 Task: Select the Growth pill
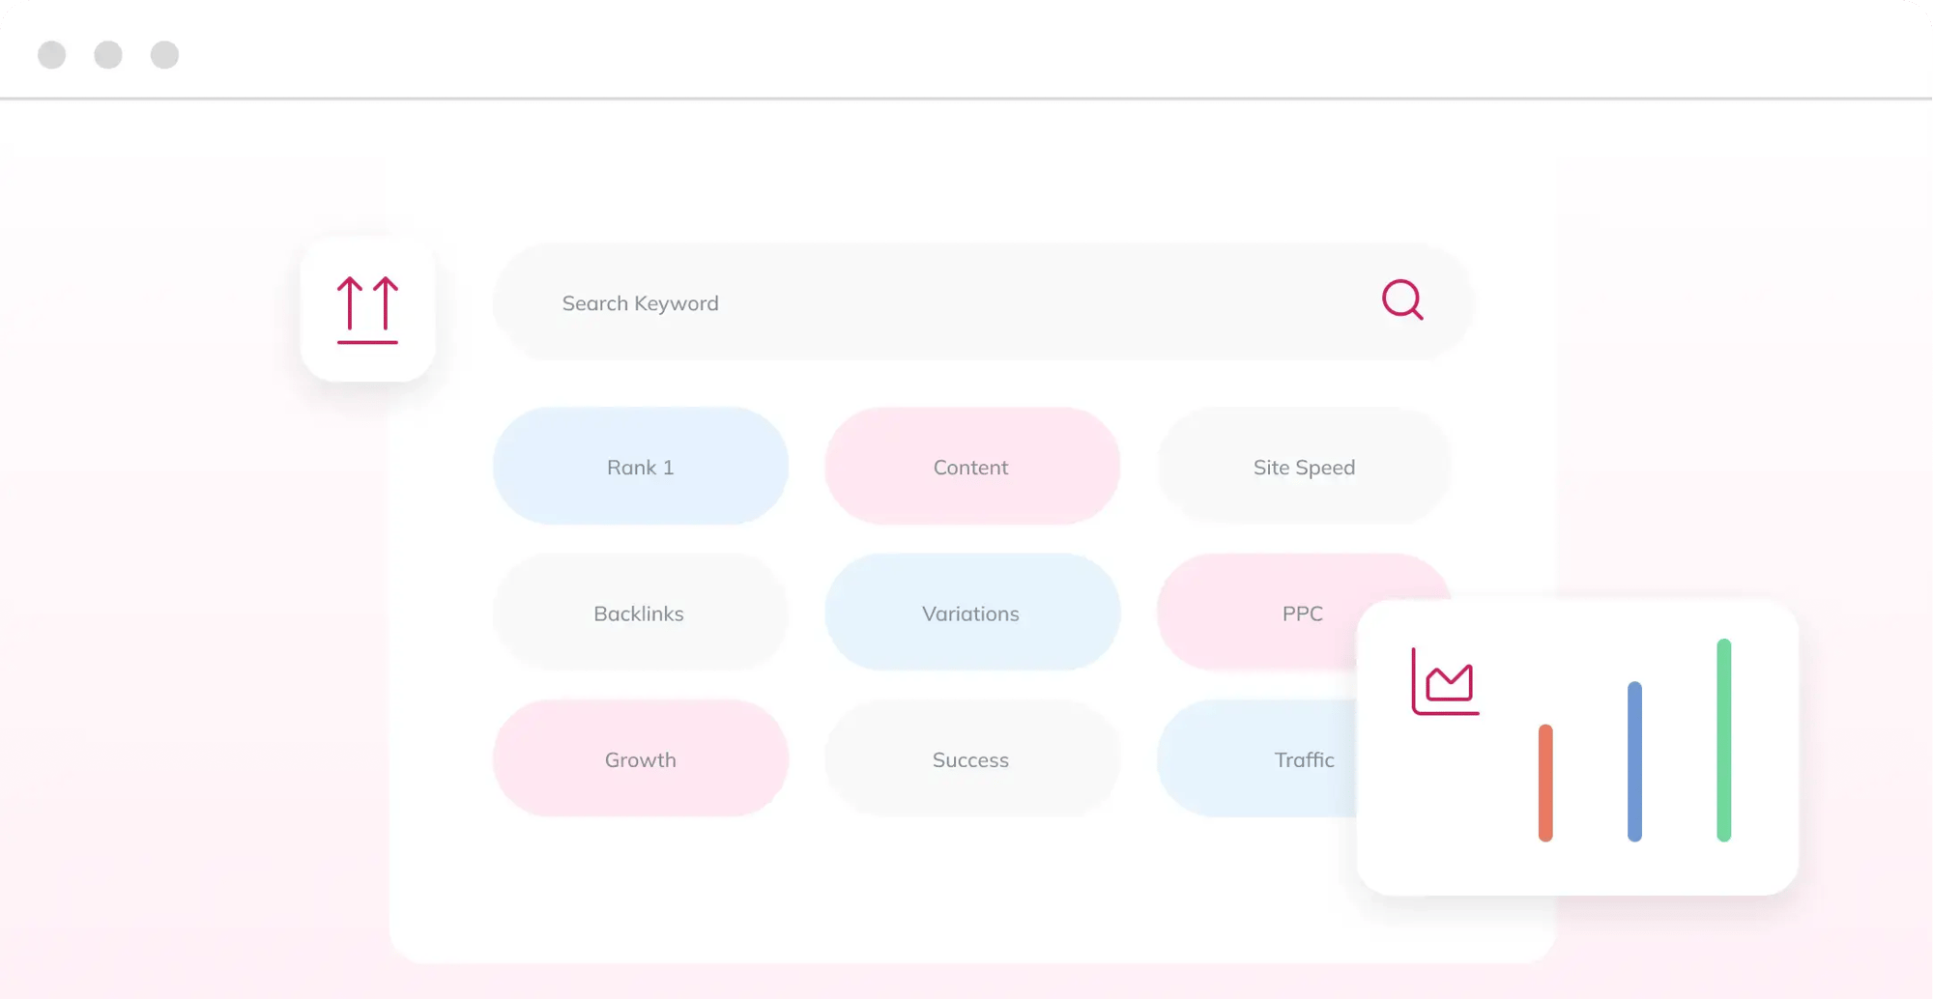[x=640, y=759]
